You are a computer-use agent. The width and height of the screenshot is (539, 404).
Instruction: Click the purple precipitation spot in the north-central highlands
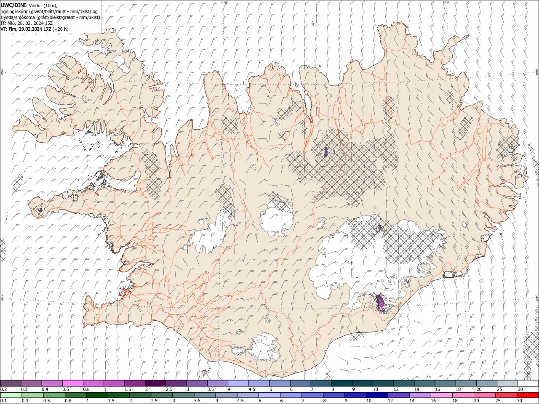pos(326,152)
